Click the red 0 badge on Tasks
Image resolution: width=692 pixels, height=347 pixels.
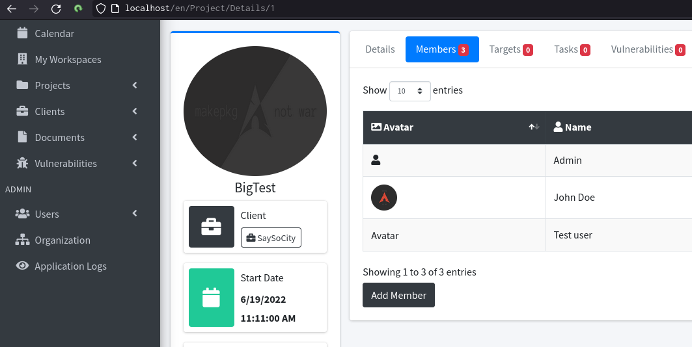coord(585,50)
